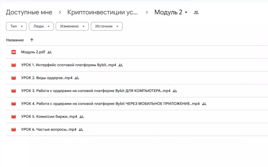The width and height of the screenshot is (268, 167).
Task: Click the sort direction arrow beside Название
Action: pyautogui.click(x=32, y=40)
